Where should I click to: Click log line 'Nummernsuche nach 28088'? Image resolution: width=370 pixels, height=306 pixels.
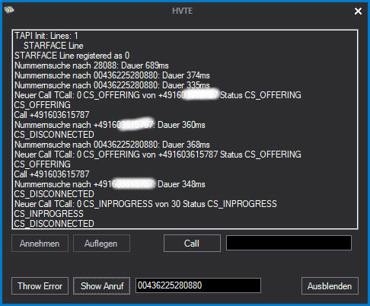pyautogui.click(x=91, y=65)
